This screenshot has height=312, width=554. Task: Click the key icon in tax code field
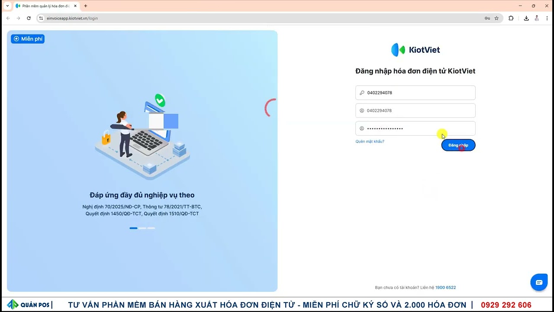(x=362, y=93)
